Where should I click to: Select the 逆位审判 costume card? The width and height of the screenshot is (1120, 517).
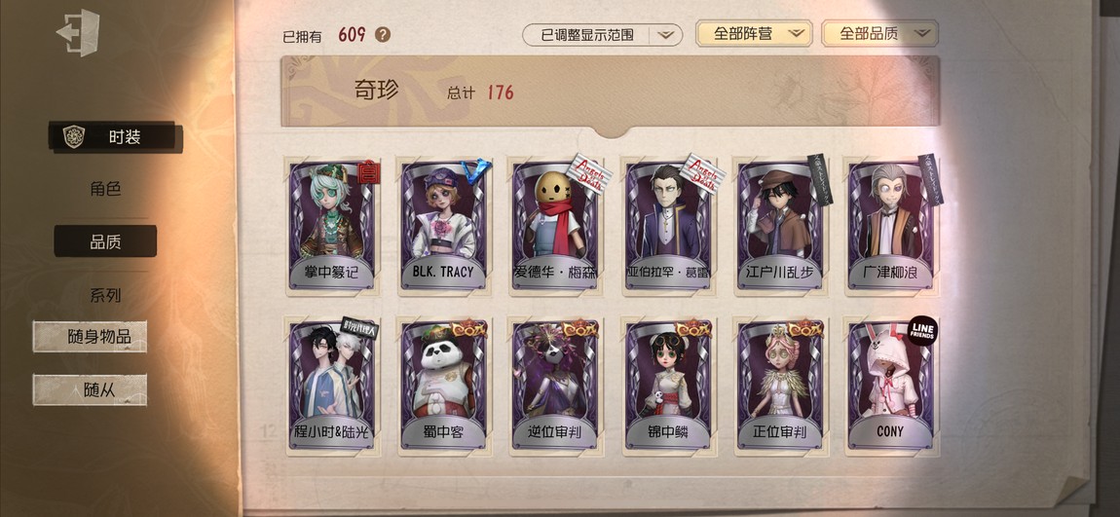click(x=556, y=387)
